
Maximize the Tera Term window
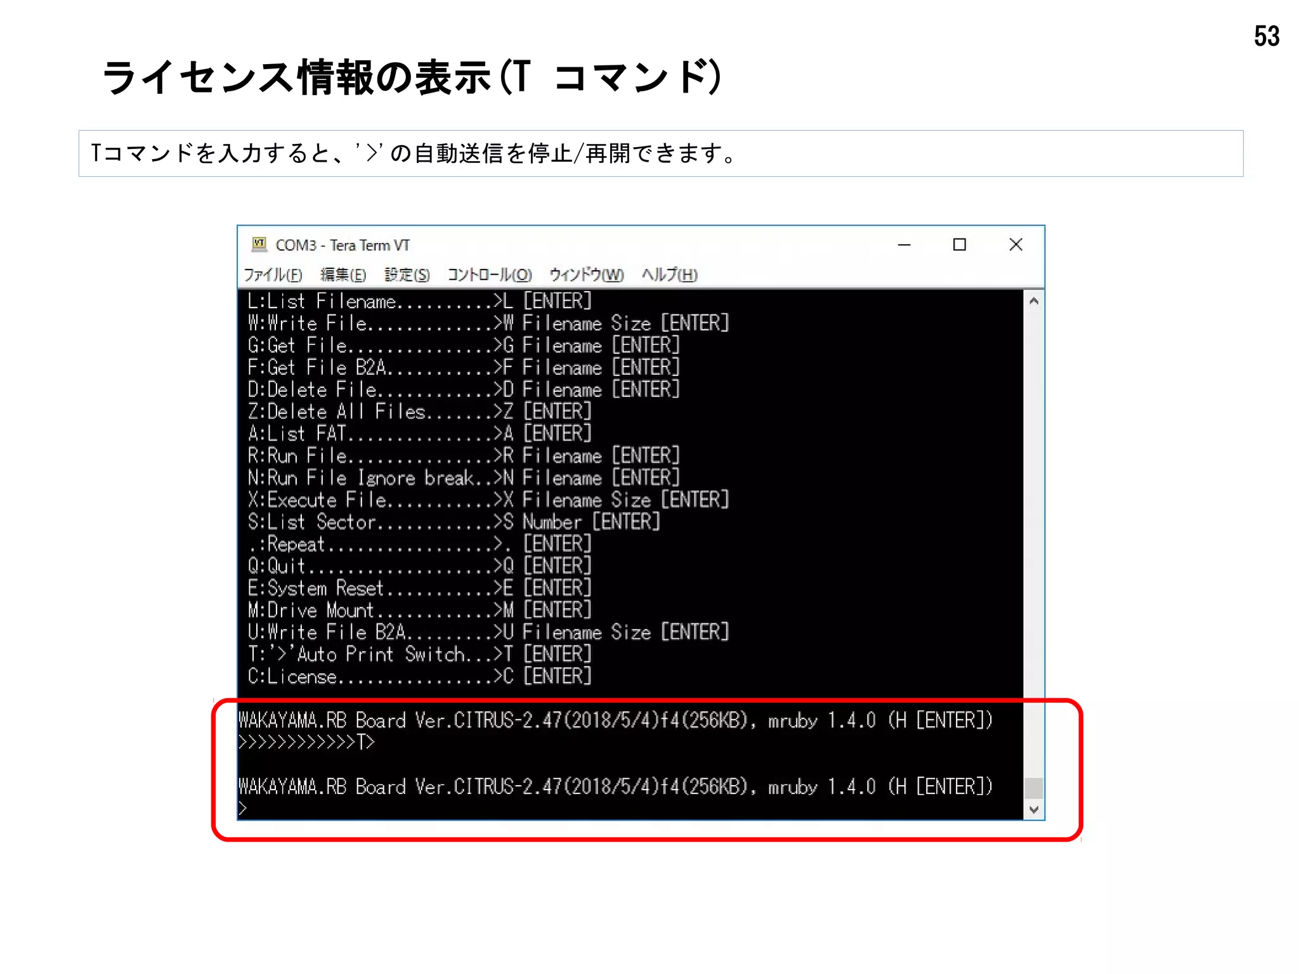pyautogui.click(x=960, y=245)
